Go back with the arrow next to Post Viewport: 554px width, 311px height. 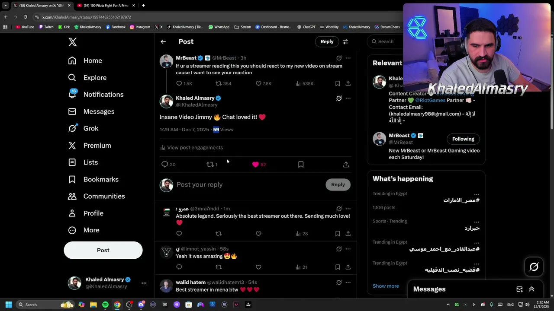[163, 41]
